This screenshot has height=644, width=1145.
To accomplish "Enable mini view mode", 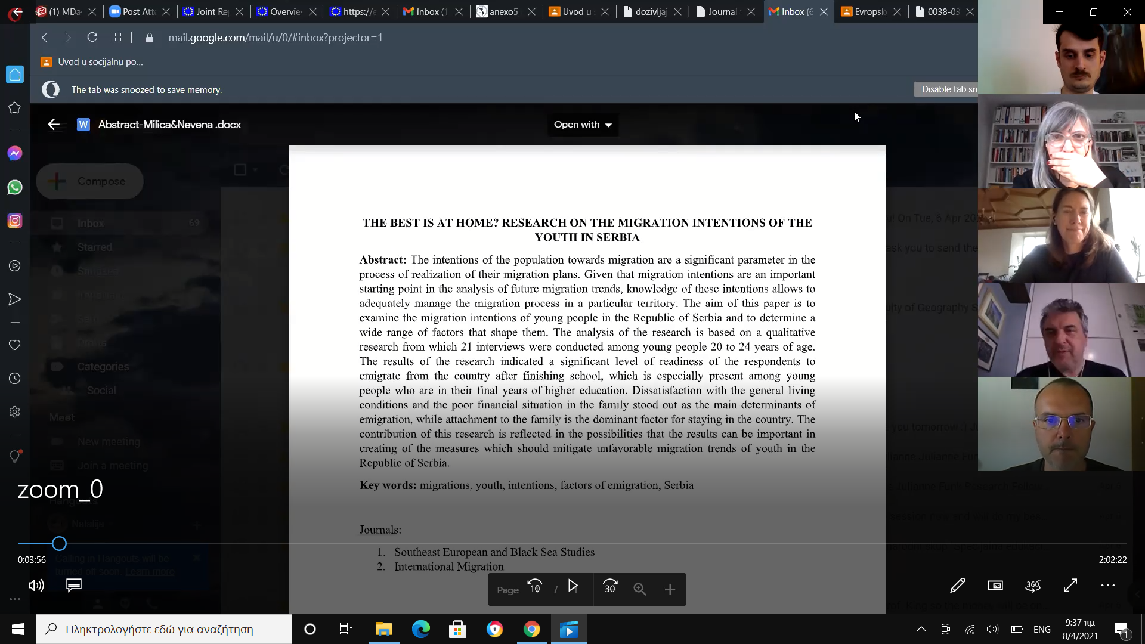I will [995, 586].
